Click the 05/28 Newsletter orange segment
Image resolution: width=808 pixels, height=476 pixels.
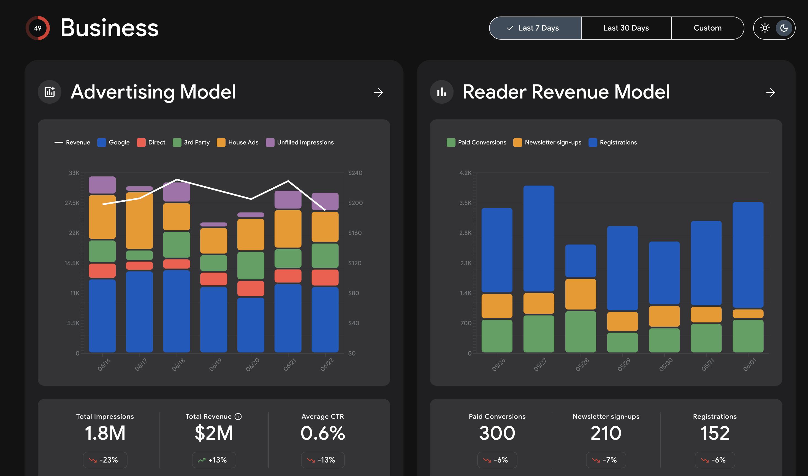pyautogui.click(x=581, y=294)
